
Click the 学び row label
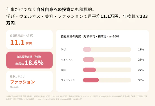(x=63, y=49)
